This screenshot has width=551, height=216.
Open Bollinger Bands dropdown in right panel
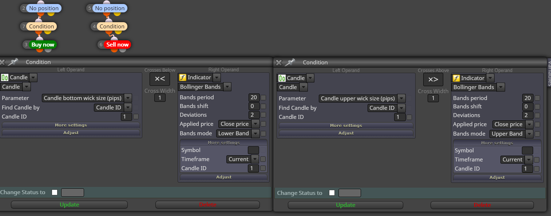(501, 87)
